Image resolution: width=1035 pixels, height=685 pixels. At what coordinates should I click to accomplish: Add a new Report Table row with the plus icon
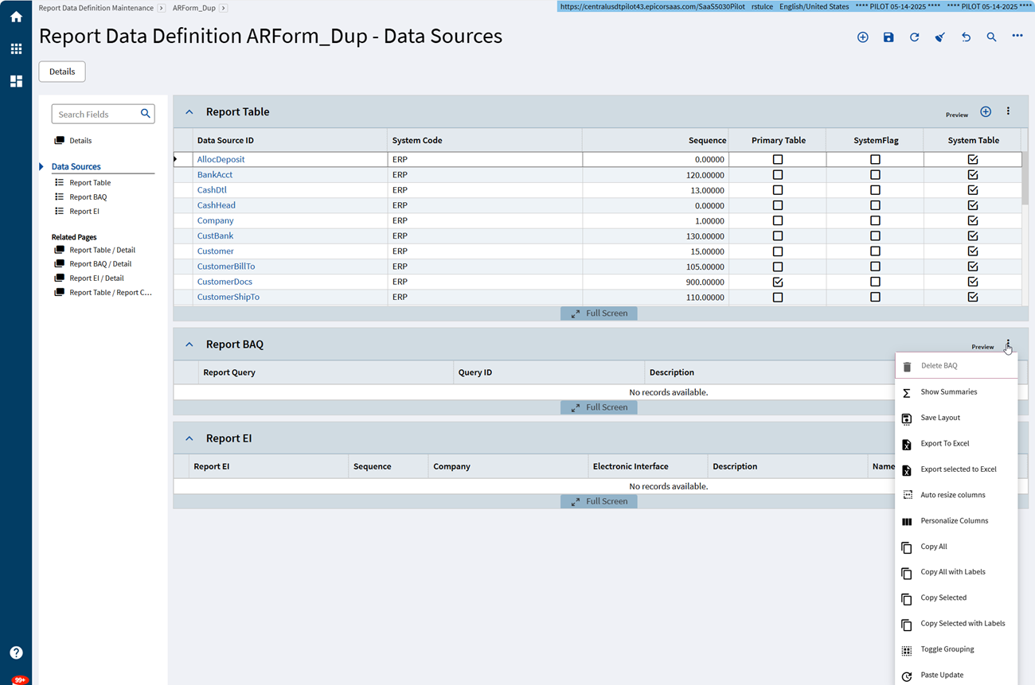(x=986, y=112)
